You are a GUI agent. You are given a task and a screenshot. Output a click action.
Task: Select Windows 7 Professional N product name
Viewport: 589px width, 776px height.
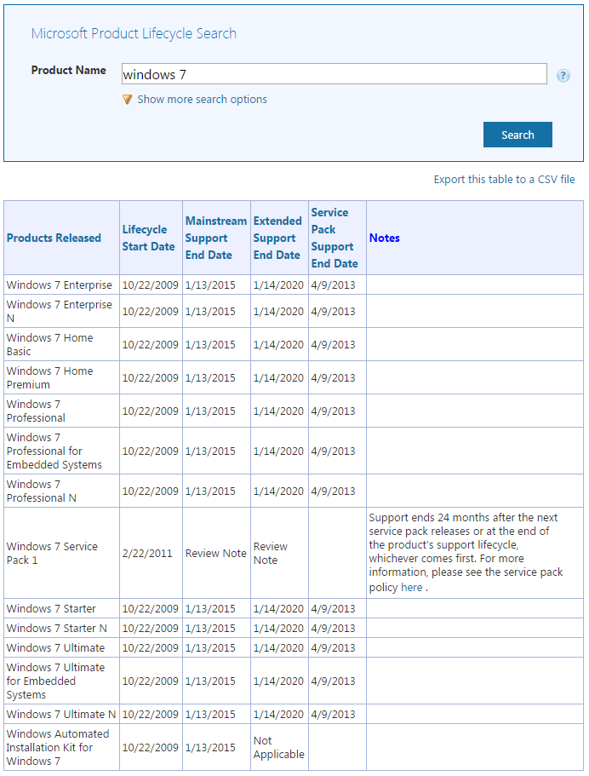pos(42,491)
